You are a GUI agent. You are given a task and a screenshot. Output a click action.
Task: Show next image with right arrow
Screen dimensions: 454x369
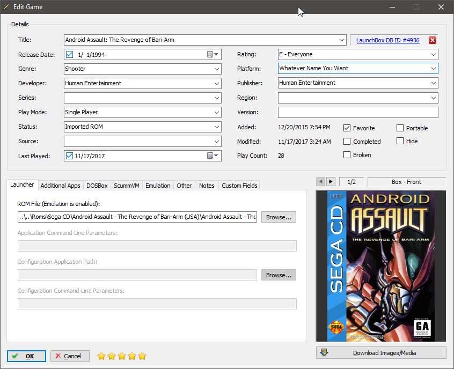(331, 182)
